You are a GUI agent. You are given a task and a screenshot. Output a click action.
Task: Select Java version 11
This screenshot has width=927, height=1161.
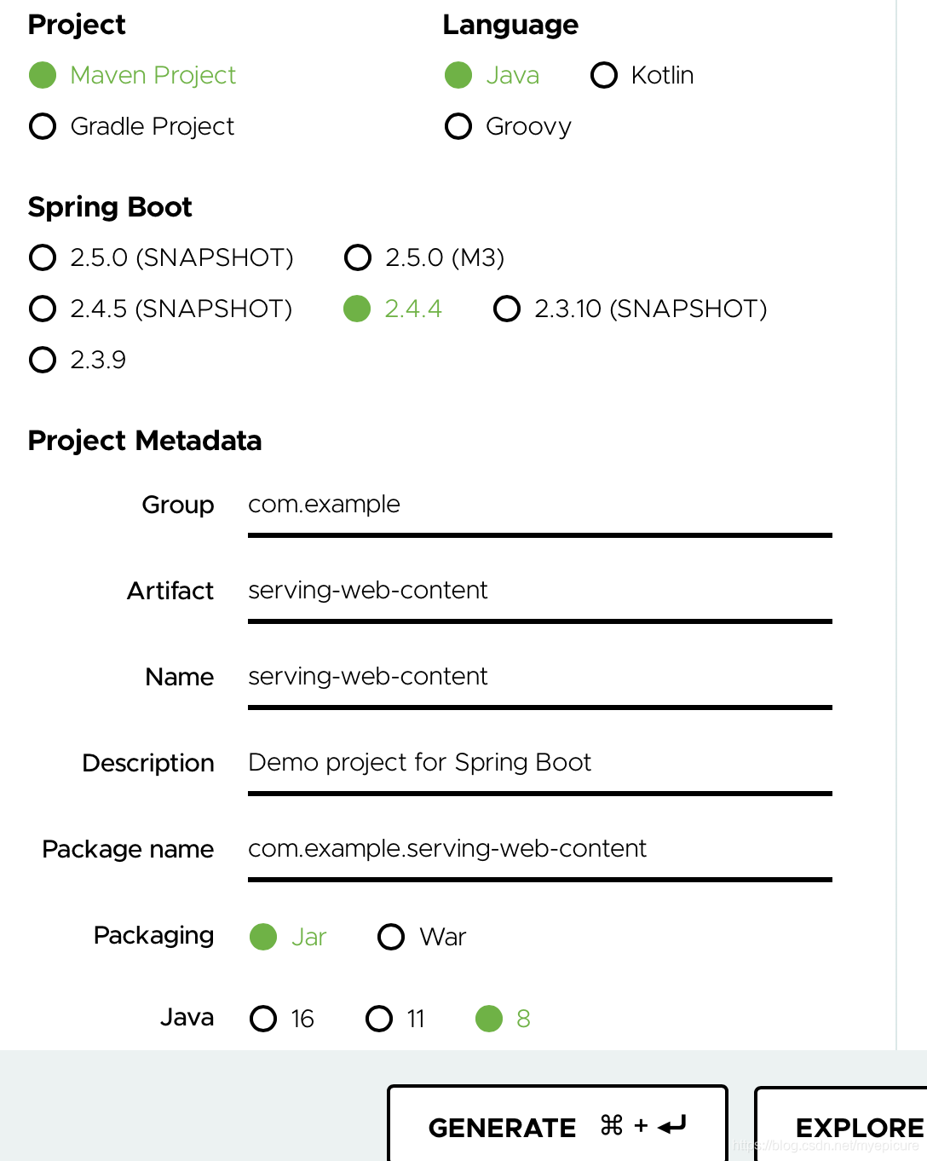379,1019
